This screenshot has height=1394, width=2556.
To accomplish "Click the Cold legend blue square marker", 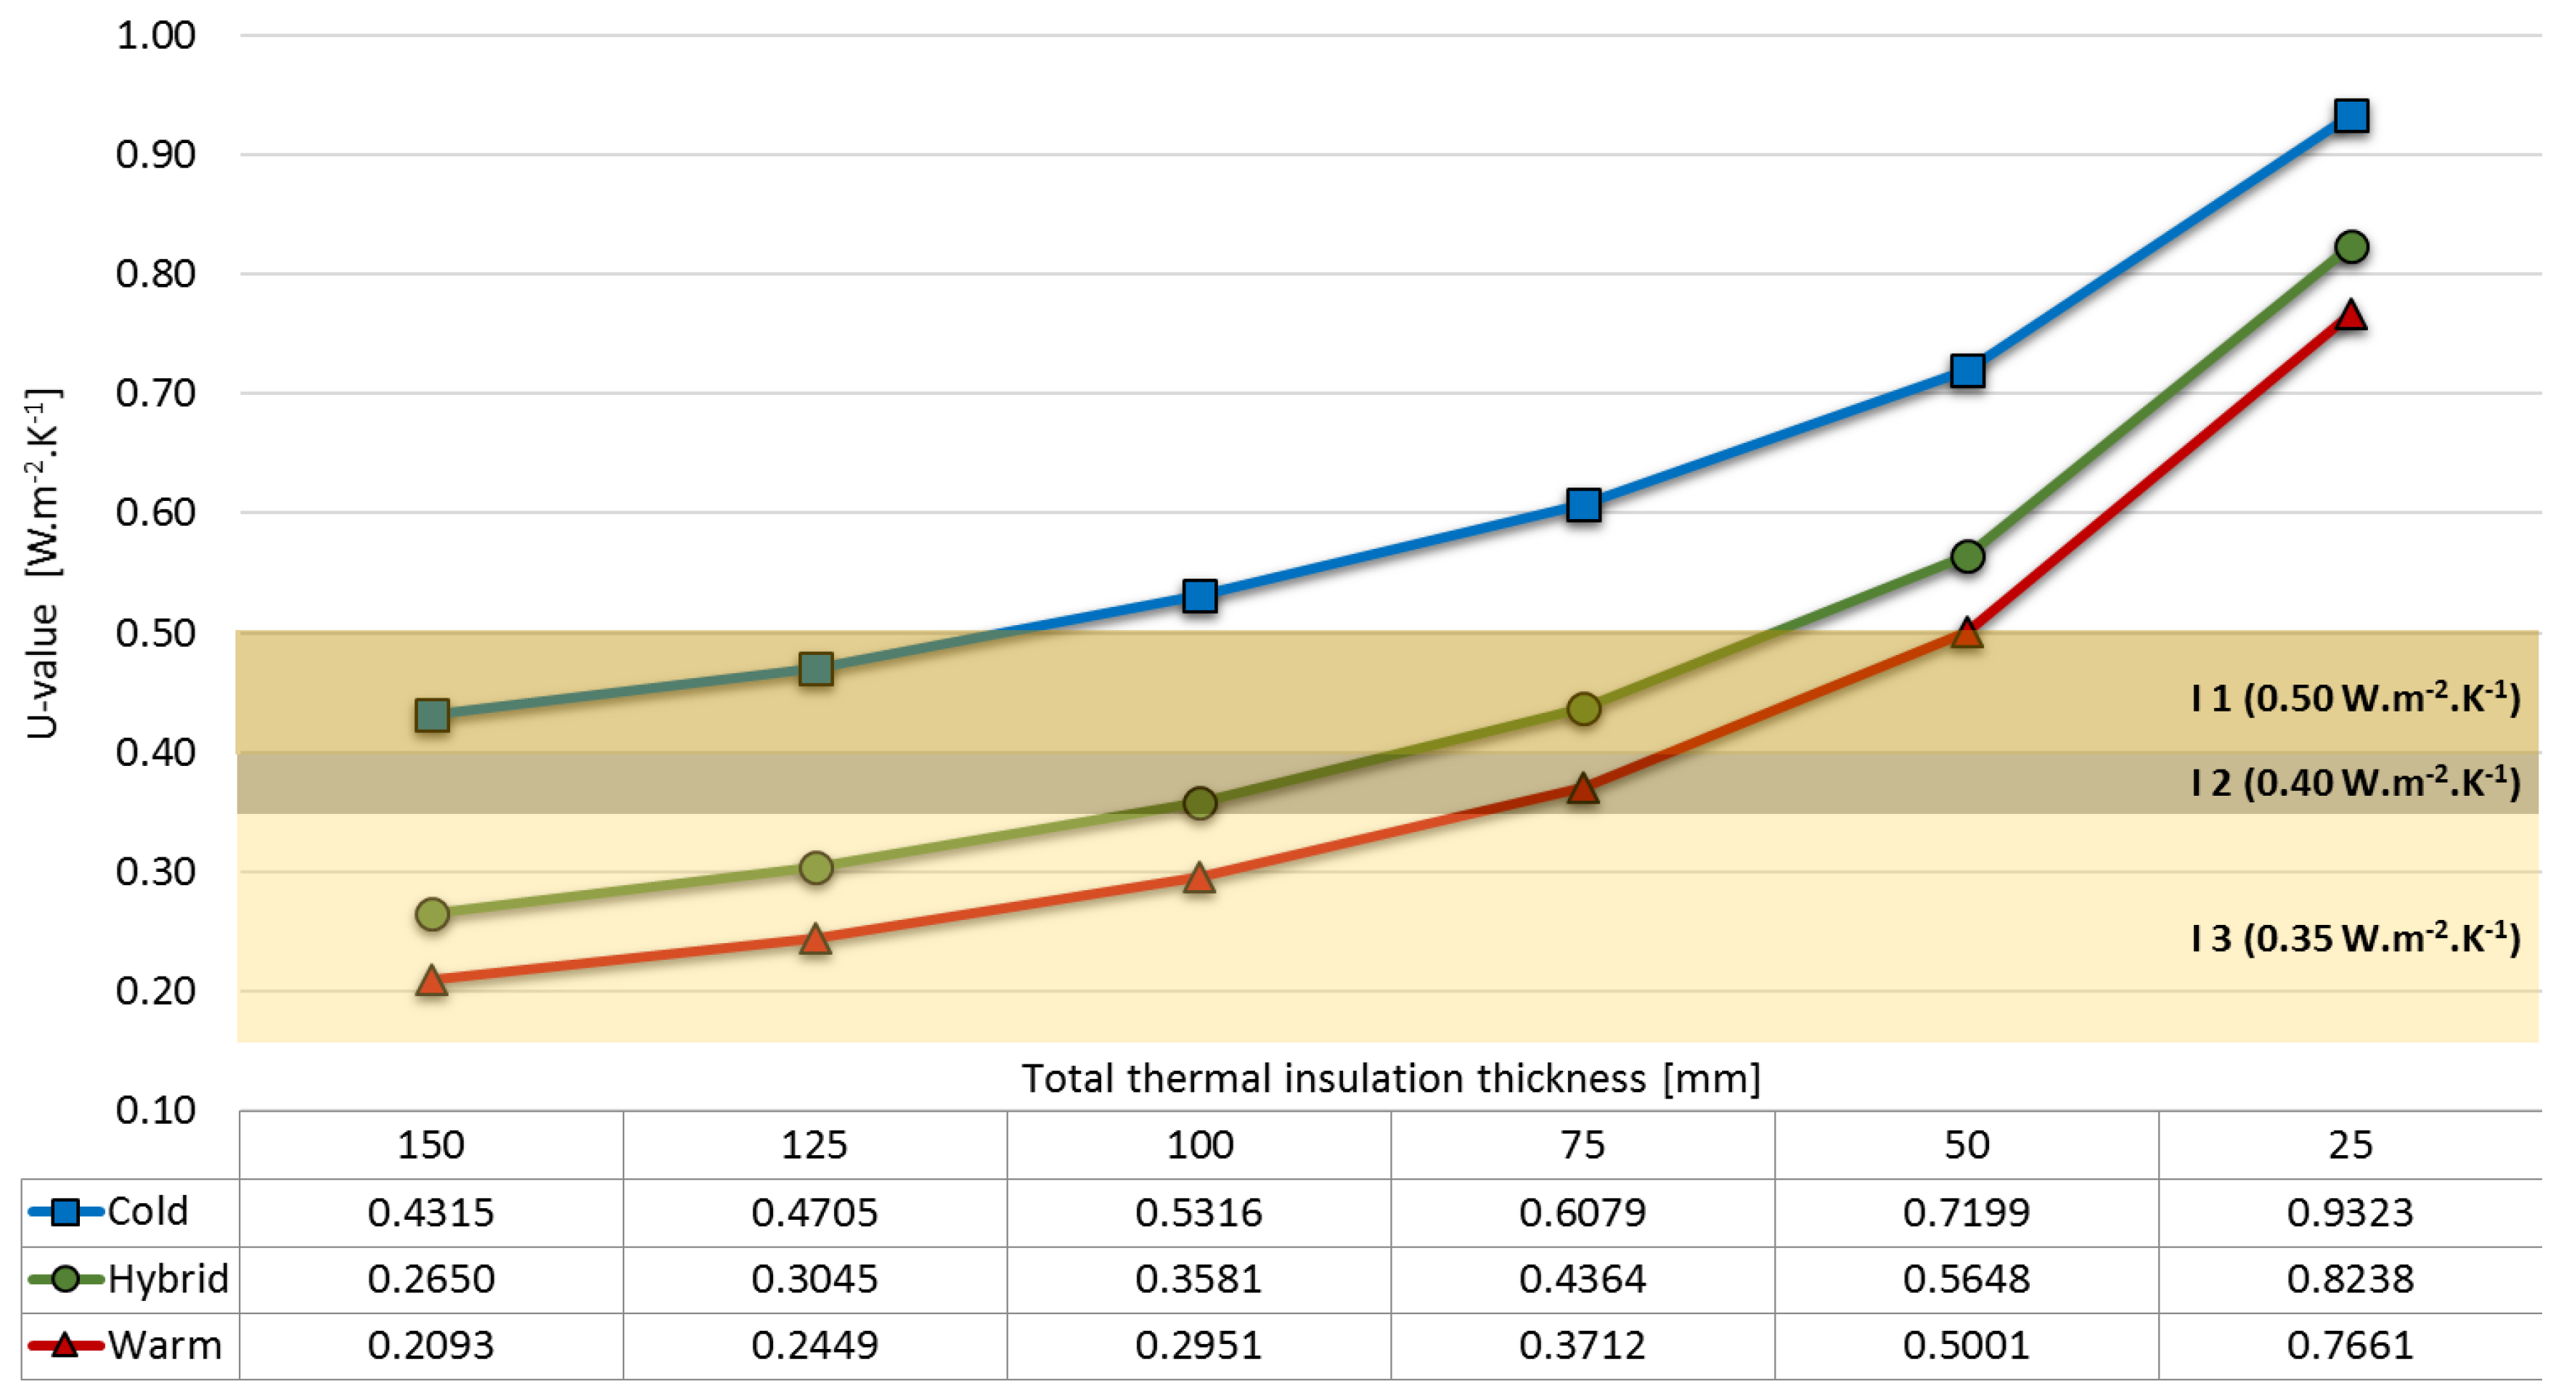I will click(65, 1212).
